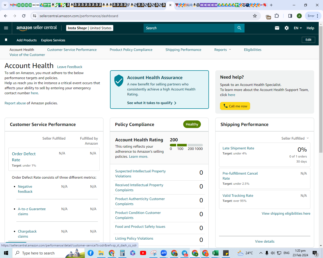Click View details under Shipping Performance
Viewport: 323px width, 258px height.
pos(265,241)
